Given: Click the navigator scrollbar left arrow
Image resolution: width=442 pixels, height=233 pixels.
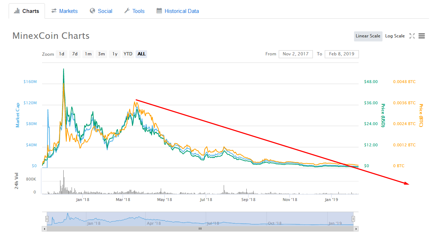Looking at the screenshot, I should pyautogui.click(x=45, y=229).
